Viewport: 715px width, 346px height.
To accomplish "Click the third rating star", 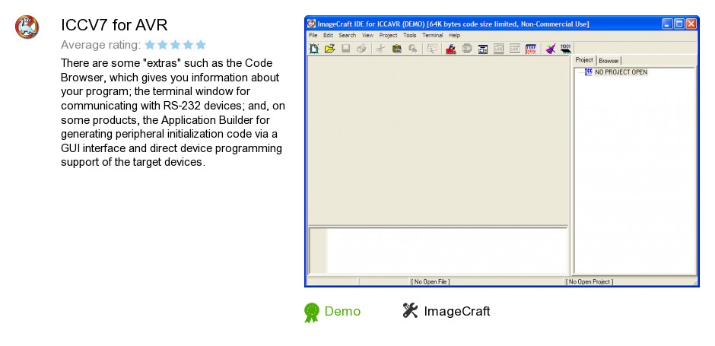I will pos(176,45).
